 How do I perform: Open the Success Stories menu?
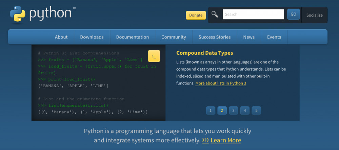point(215,37)
